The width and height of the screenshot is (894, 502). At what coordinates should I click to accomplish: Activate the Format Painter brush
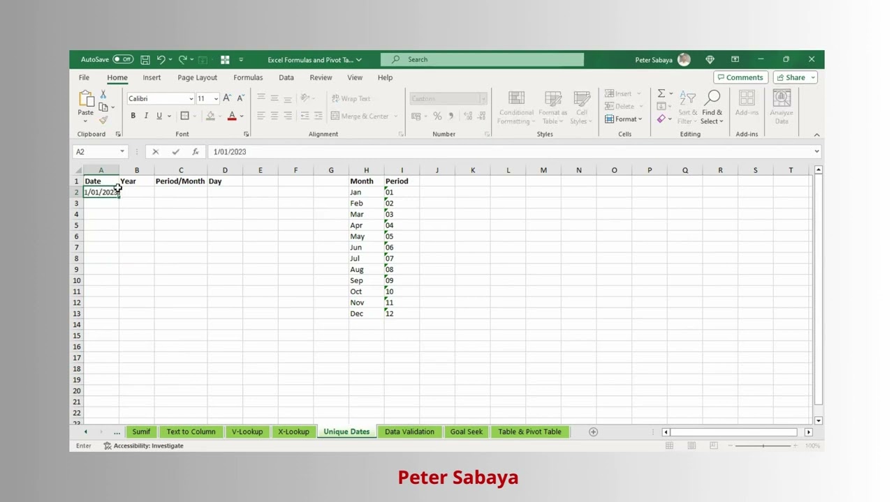click(103, 120)
